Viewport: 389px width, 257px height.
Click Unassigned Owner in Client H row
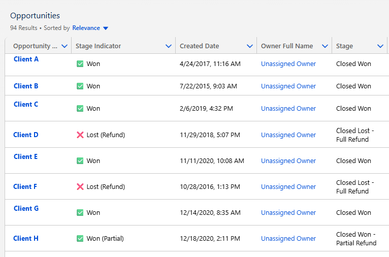coord(288,239)
